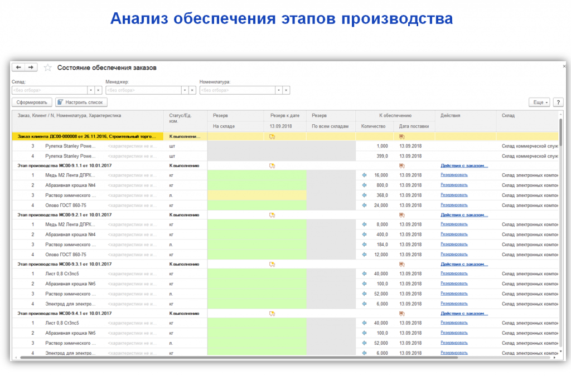Open Действия с заказом for stage МС00-9.4.1
Screen dimensions: 571x376
pyautogui.click(x=464, y=314)
